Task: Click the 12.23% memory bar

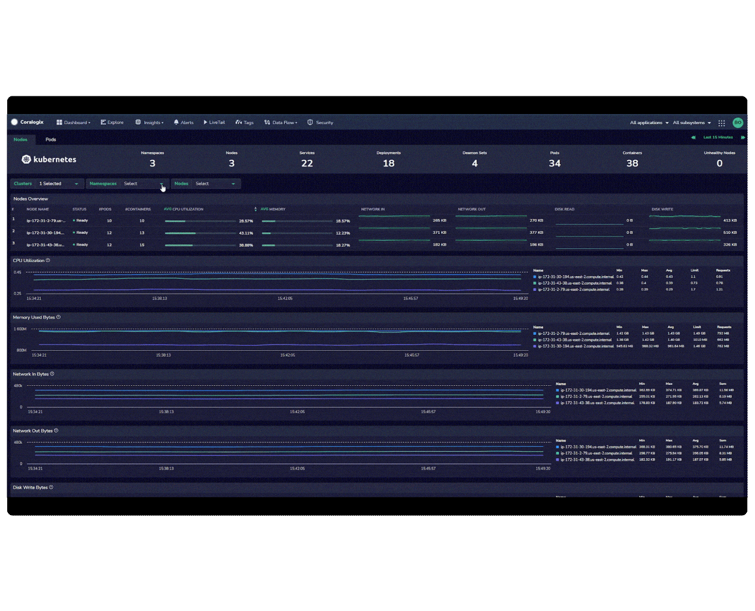Action: click(x=297, y=233)
